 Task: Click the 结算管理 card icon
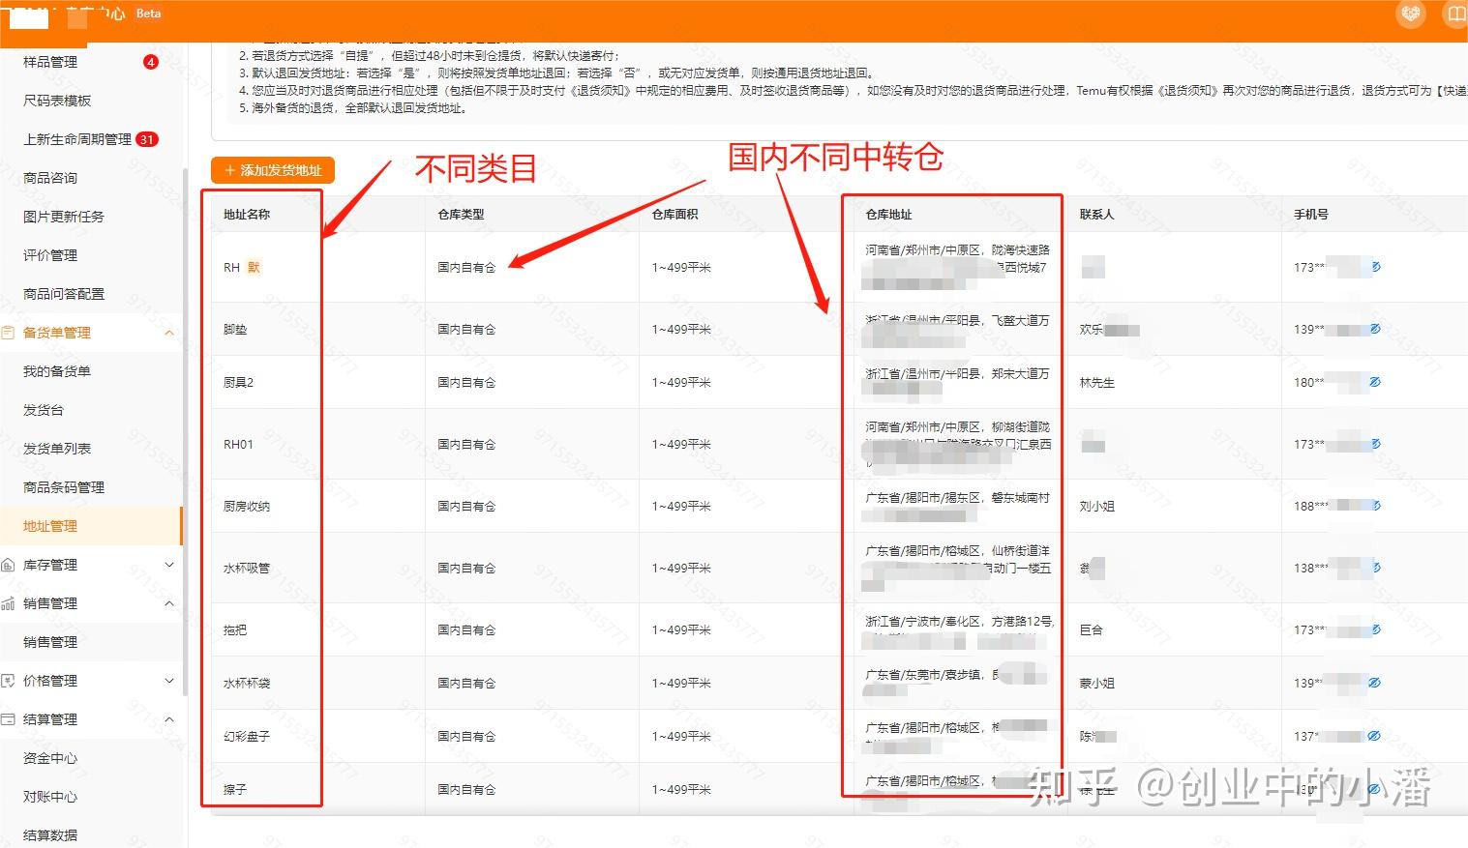[9, 719]
